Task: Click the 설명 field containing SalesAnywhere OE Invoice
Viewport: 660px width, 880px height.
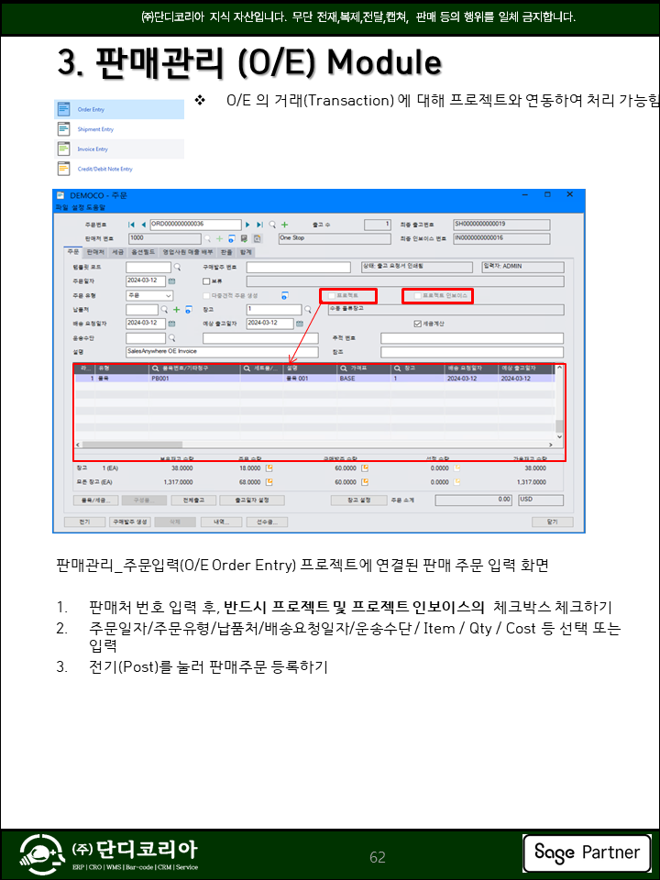Action: pyautogui.click(x=222, y=352)
